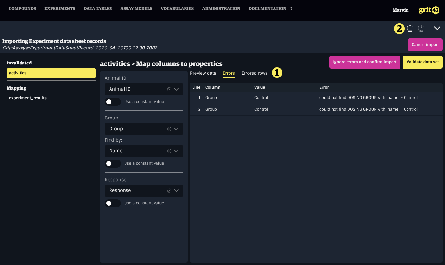Screen dimensions: 445x265
Task: Open the Vocabularies menu
Action: (x=177, y=9)
